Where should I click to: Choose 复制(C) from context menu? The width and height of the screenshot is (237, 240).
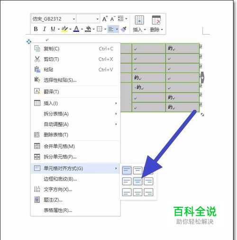pyautogui.click(x=75, y=49)
